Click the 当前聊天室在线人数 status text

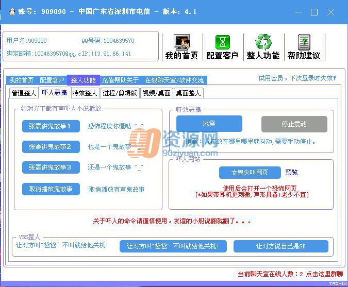coord(270,274)
